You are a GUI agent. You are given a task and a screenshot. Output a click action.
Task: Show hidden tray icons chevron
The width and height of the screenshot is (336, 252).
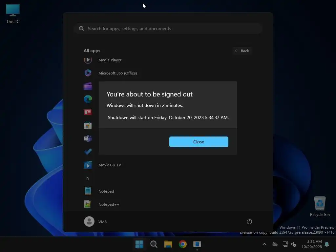pyautogui.click(x=264, y=244)
